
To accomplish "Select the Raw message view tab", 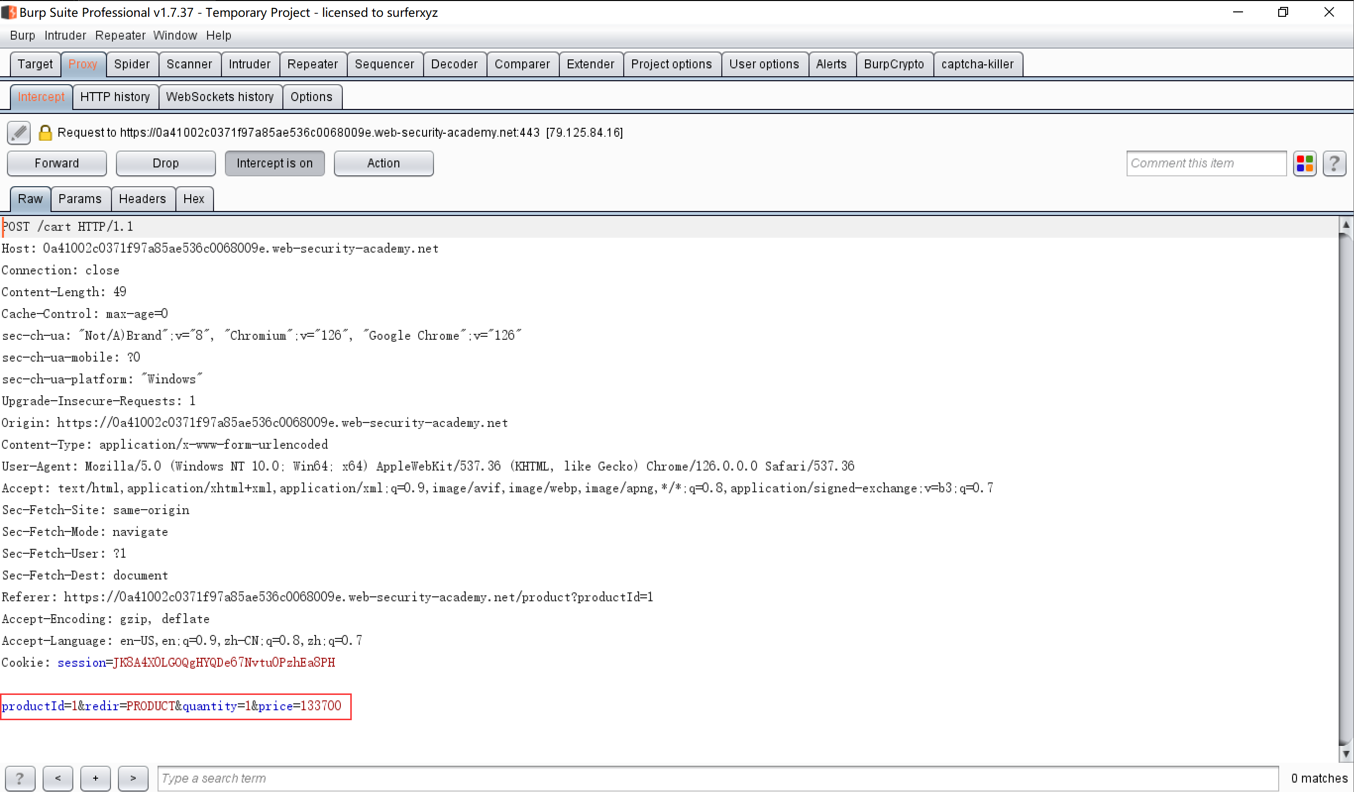I will (31, 199).
